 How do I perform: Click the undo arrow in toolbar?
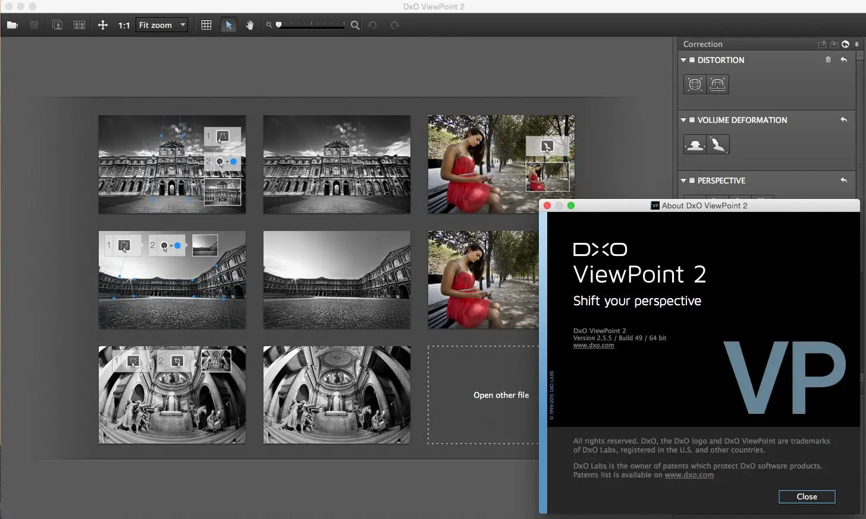point(372,25)
